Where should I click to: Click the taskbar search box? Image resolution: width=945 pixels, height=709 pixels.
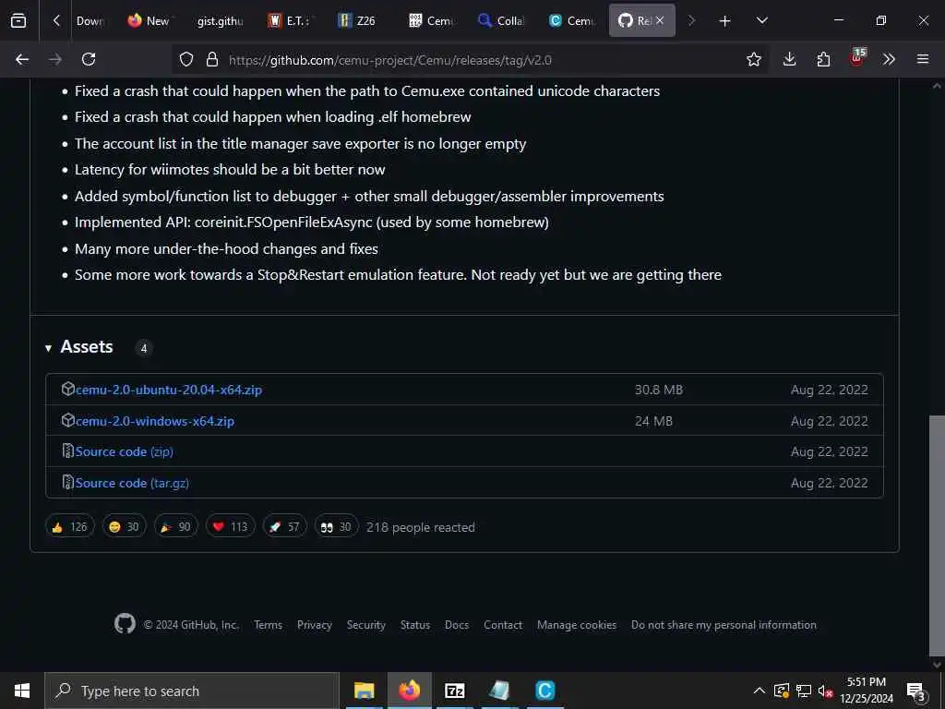pyautogui.click(x=192, y=691)
